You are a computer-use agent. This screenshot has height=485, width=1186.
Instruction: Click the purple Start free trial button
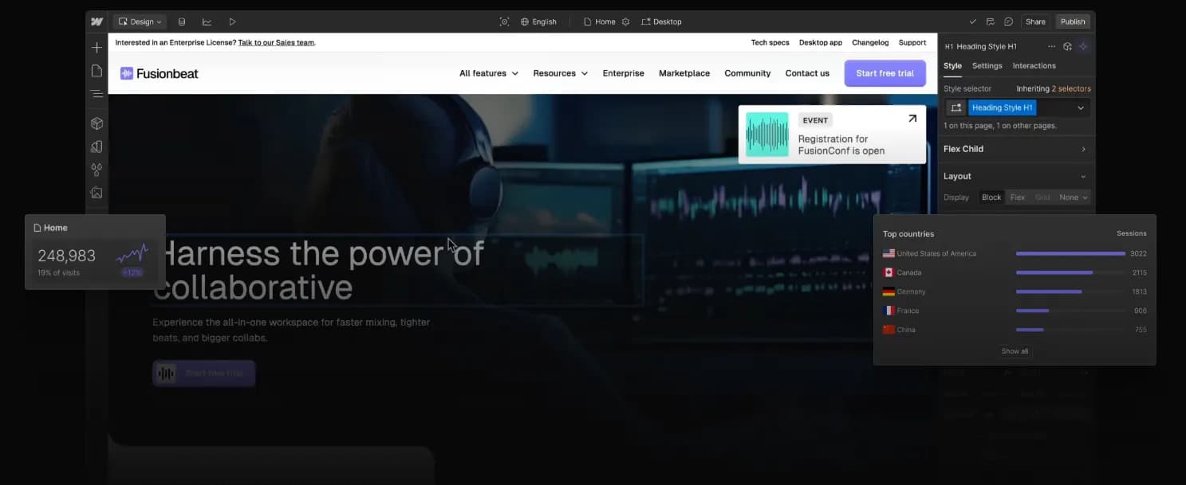click(x=885, y=73)
